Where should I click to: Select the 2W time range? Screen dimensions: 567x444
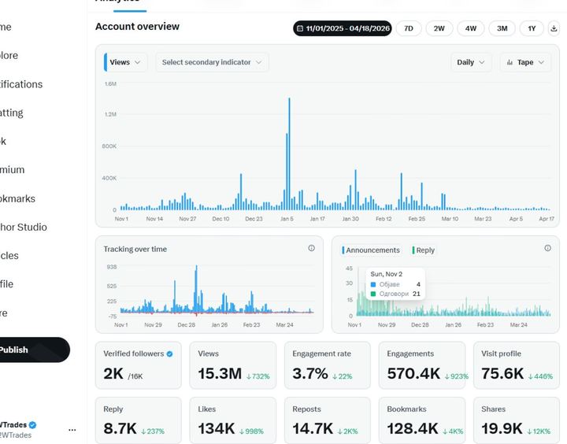point(439,28)
